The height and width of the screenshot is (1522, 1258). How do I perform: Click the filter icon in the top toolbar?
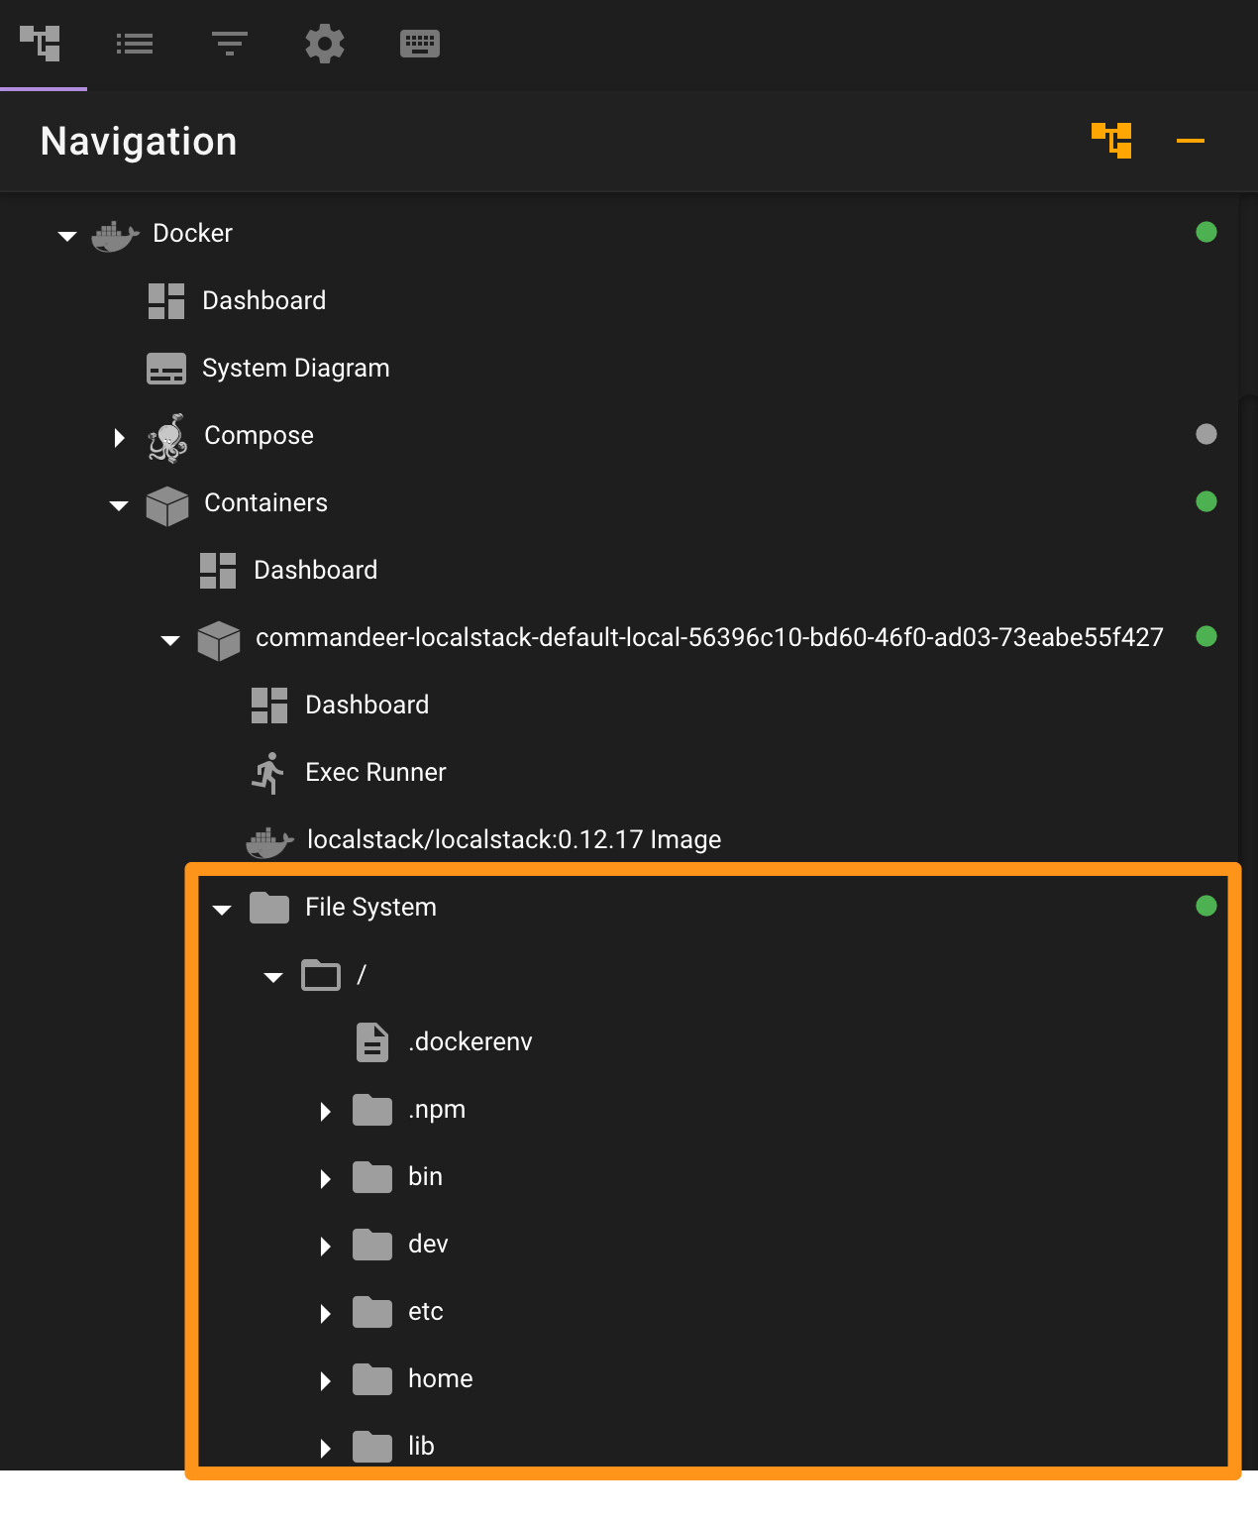[229, 44]
